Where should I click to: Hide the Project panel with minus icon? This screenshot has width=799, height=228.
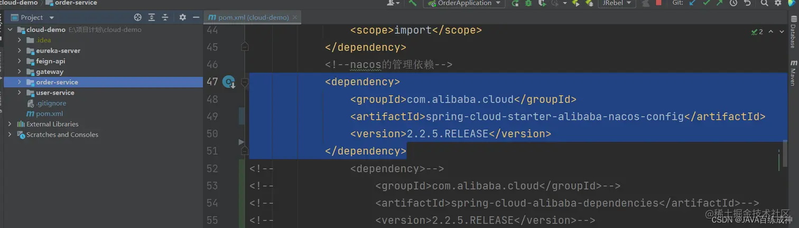(x=196, y=17)
